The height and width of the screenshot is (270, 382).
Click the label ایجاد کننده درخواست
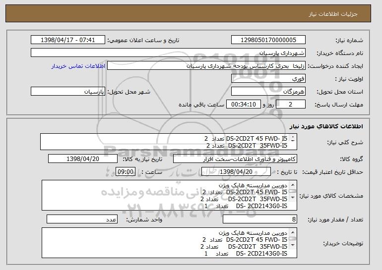335,66
